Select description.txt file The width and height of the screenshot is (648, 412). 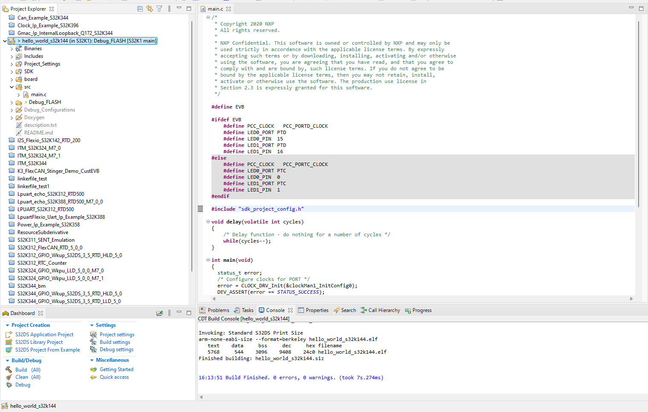pyautogui.click(x=40, y=125)
